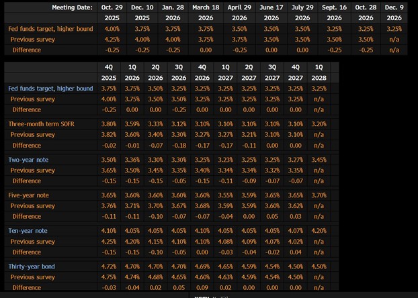Click the 4Q 2025 quarter column header
The image size is (418, 298).
pos(109,72)
